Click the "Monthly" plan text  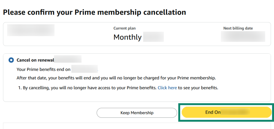127,37
